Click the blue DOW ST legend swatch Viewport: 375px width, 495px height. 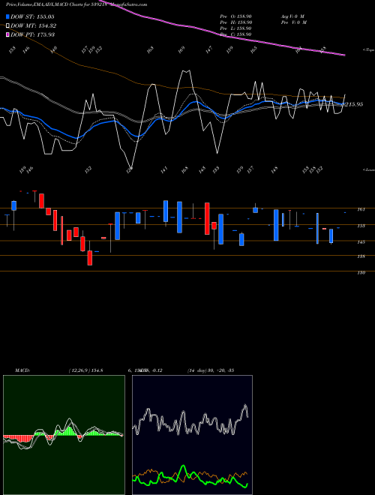(7, 16)
